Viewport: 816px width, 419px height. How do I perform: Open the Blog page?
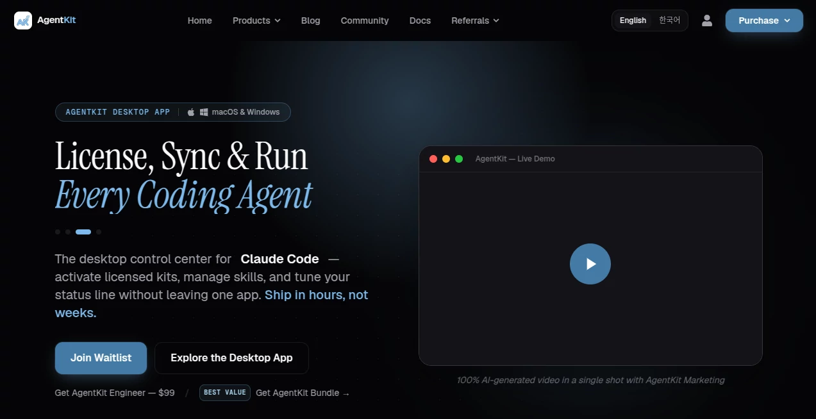point(311,21)
